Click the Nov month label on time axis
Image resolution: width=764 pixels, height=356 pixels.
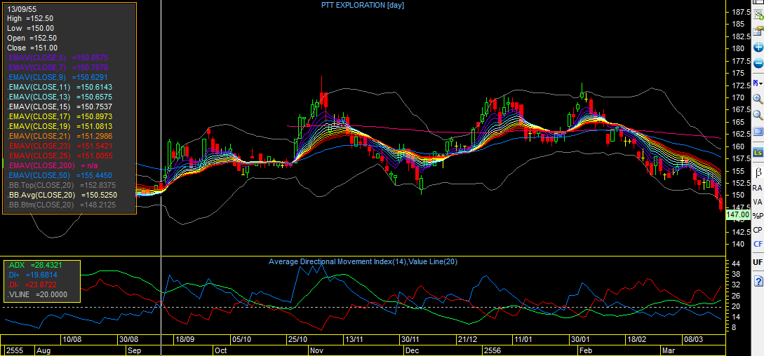click(x=316, y=350)
